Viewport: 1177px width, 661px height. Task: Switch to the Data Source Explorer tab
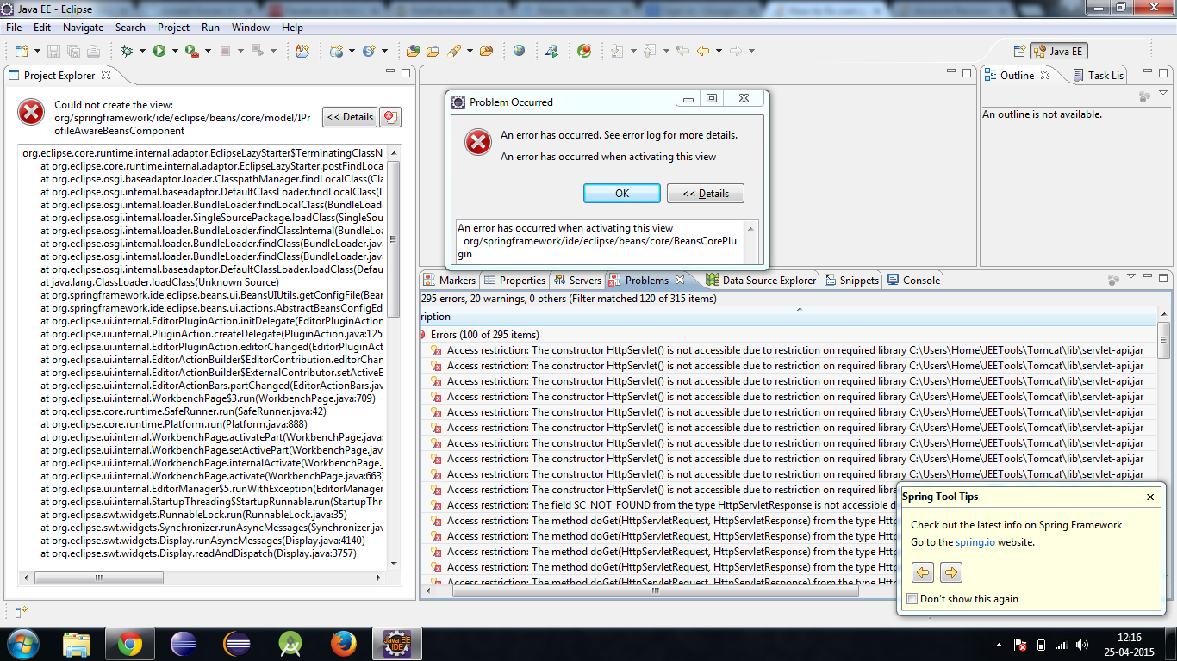pyautogui.click(x=761, y=281)
